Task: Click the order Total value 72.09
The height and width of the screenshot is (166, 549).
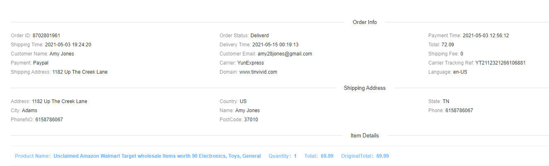Action: 448,45
